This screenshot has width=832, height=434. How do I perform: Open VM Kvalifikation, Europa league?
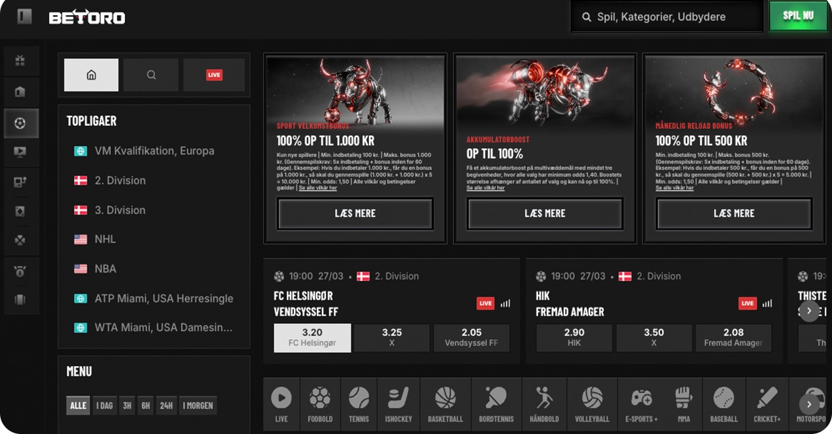tap(154, 151)
